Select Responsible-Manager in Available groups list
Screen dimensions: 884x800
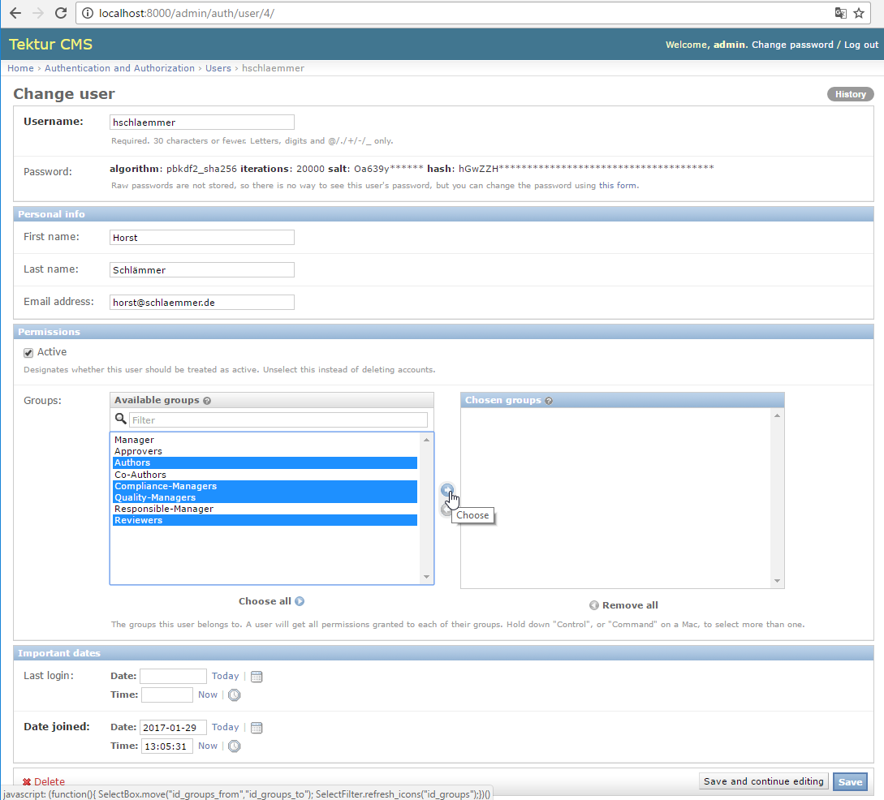coord(164,509)
